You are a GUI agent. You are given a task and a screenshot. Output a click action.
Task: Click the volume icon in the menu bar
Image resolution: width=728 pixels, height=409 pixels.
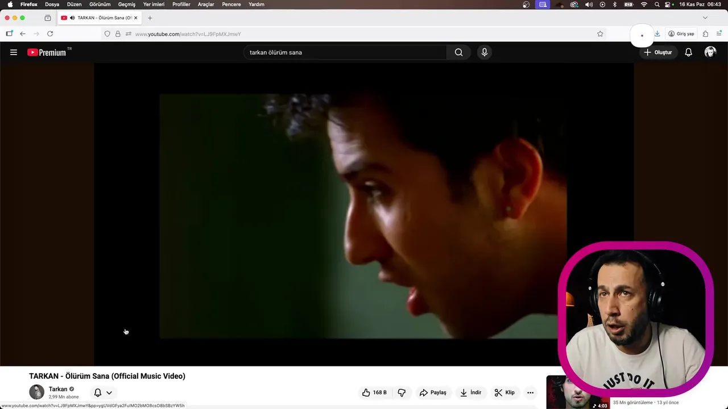(589, 5)
